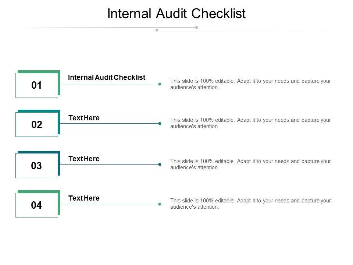353x265 pixels.
Task: Click the green accent strip above box 01
Action: pos(38,71)
